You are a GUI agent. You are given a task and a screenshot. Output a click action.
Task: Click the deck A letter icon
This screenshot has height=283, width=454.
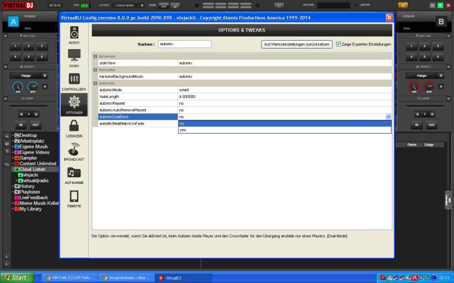pyautogui.click(x=13, y=22)
